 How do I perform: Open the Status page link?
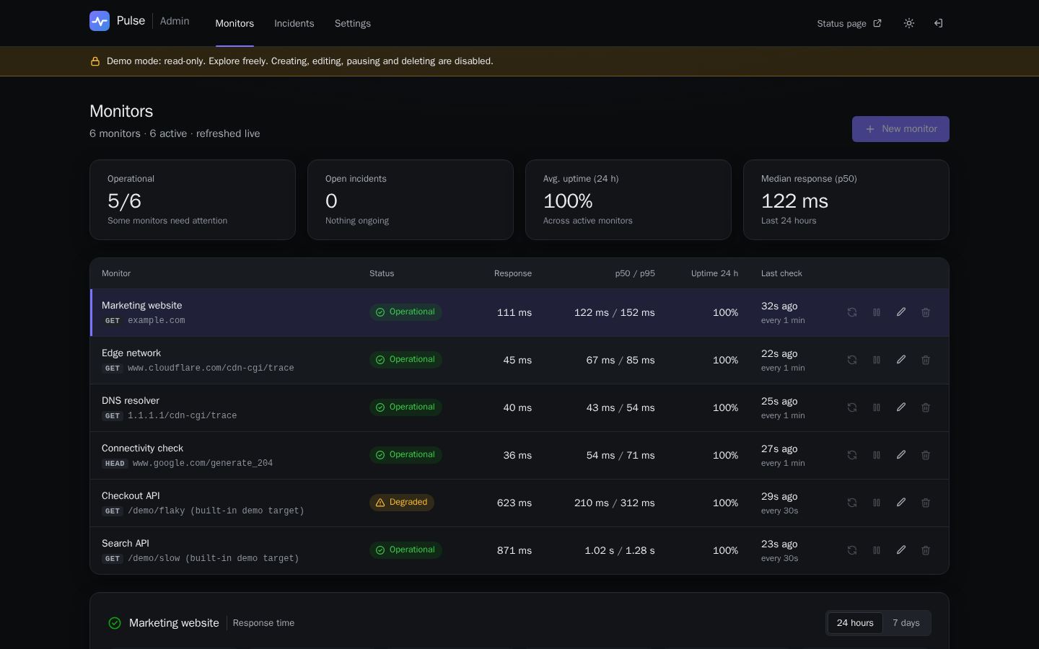click(x=849, y=23)
